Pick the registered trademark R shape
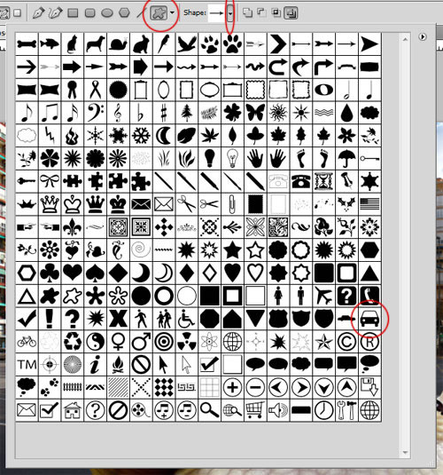The width and height of the screenshot is (443, 475). coord(369,342)
